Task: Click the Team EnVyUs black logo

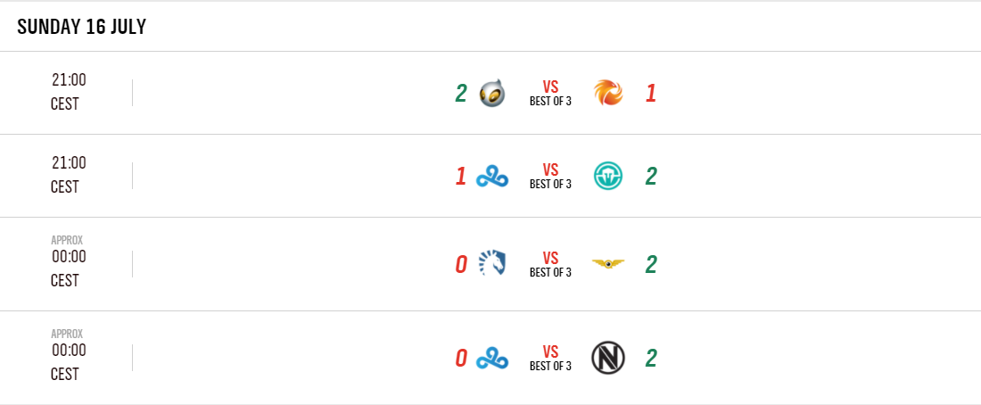Action: point(608,358)
